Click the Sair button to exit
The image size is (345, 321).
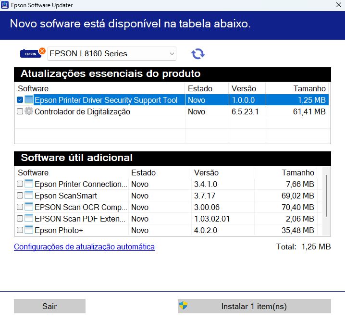click(x=49, y=306)
